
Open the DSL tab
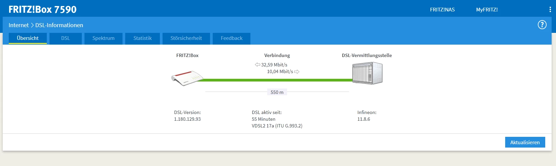click(66, 38)
